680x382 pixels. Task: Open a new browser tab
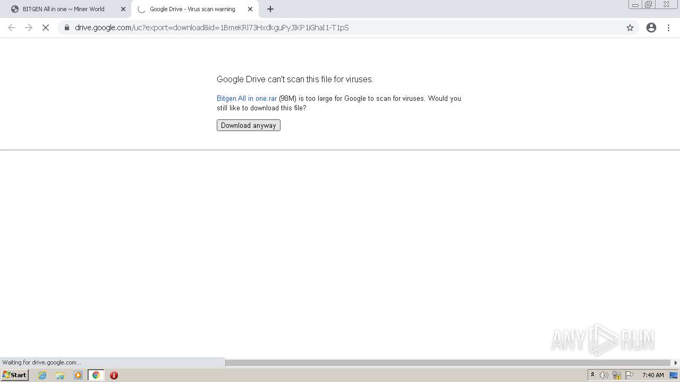coord(270,9)
